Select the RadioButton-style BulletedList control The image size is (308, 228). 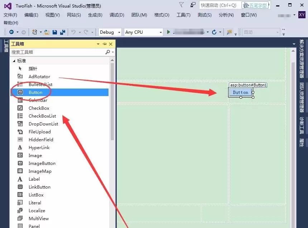click(x=40, y=84)
